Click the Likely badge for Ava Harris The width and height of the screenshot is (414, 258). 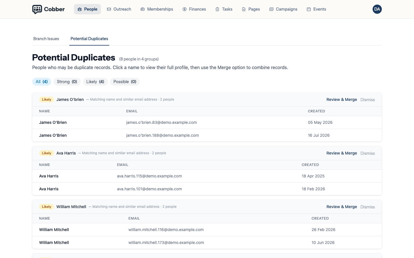point(47,153)
